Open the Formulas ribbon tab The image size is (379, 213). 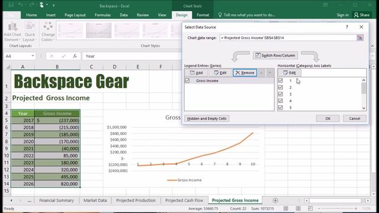102,15
